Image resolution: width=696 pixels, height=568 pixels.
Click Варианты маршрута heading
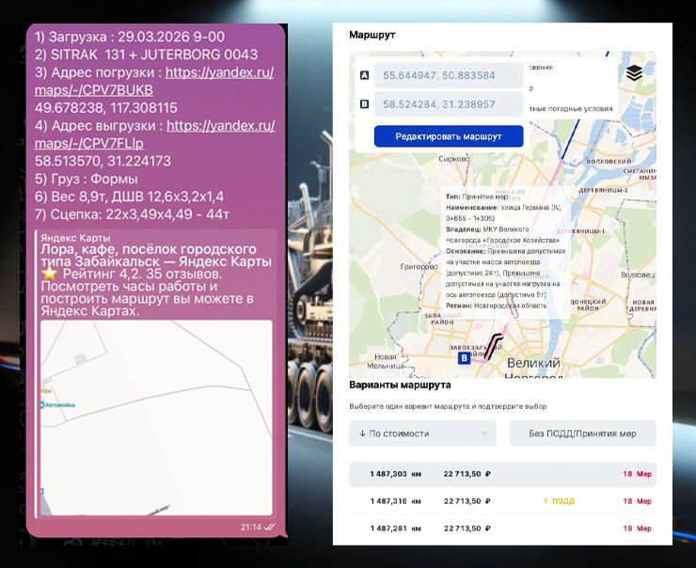click(x=400, y=385)
